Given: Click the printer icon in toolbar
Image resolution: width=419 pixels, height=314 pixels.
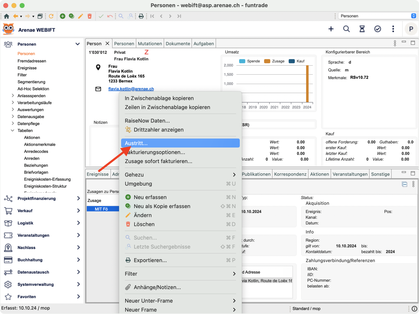Looking at the screenshot, I should click(141, 16).
